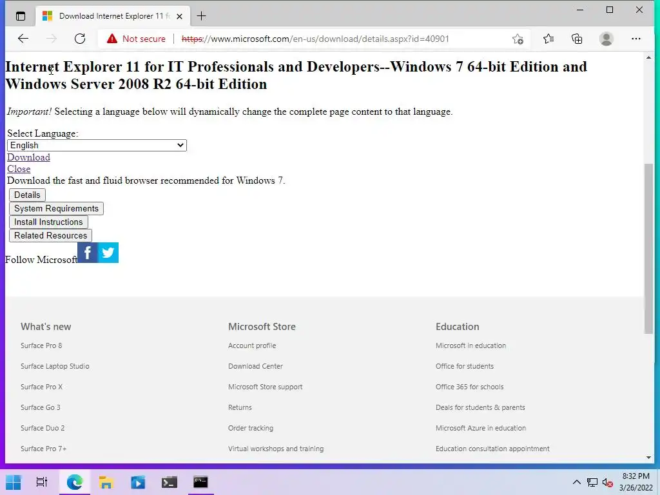Image resolution: width=660 pixels, height=495 pixels.
Task: Open the Surface Pro X link
Action: pyautogui.click(x=41, y=387)
